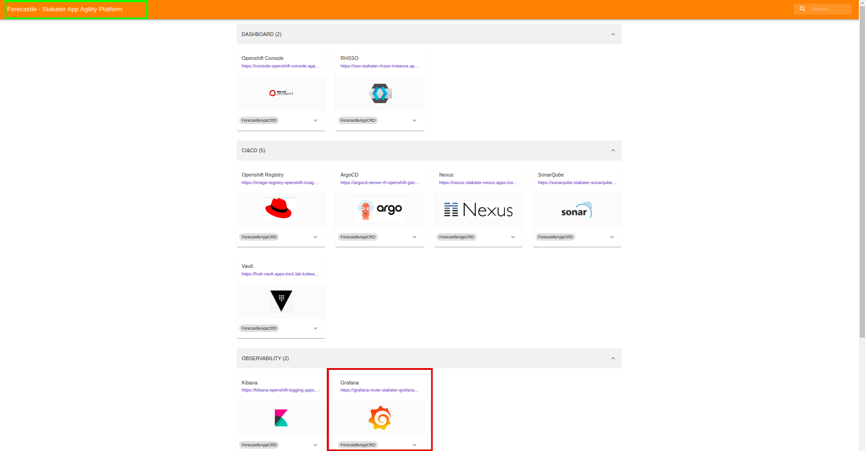Click the ForecastleAppCRD tag on RHSSO card
Viewport: 865px width, 451px height.
tap(358, 120)
